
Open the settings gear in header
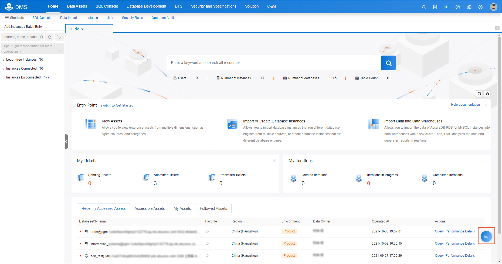480,7
